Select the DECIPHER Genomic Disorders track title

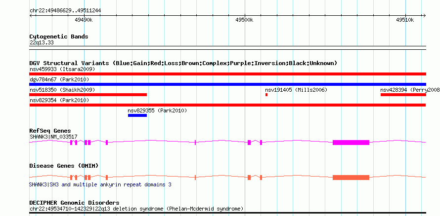pos(74,203)
